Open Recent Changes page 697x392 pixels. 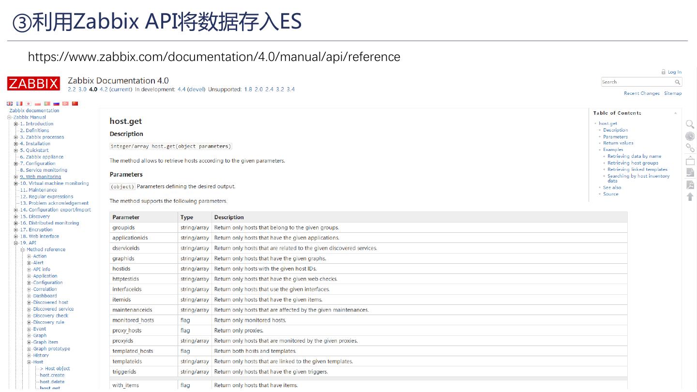641,93
